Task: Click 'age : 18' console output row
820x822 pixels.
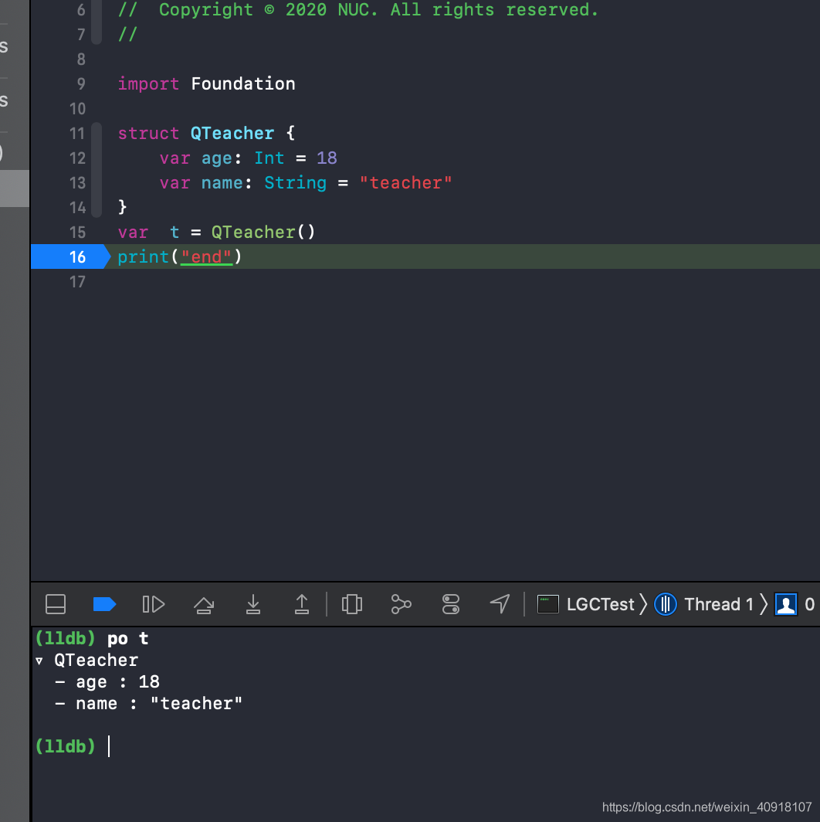Action: 107,682
